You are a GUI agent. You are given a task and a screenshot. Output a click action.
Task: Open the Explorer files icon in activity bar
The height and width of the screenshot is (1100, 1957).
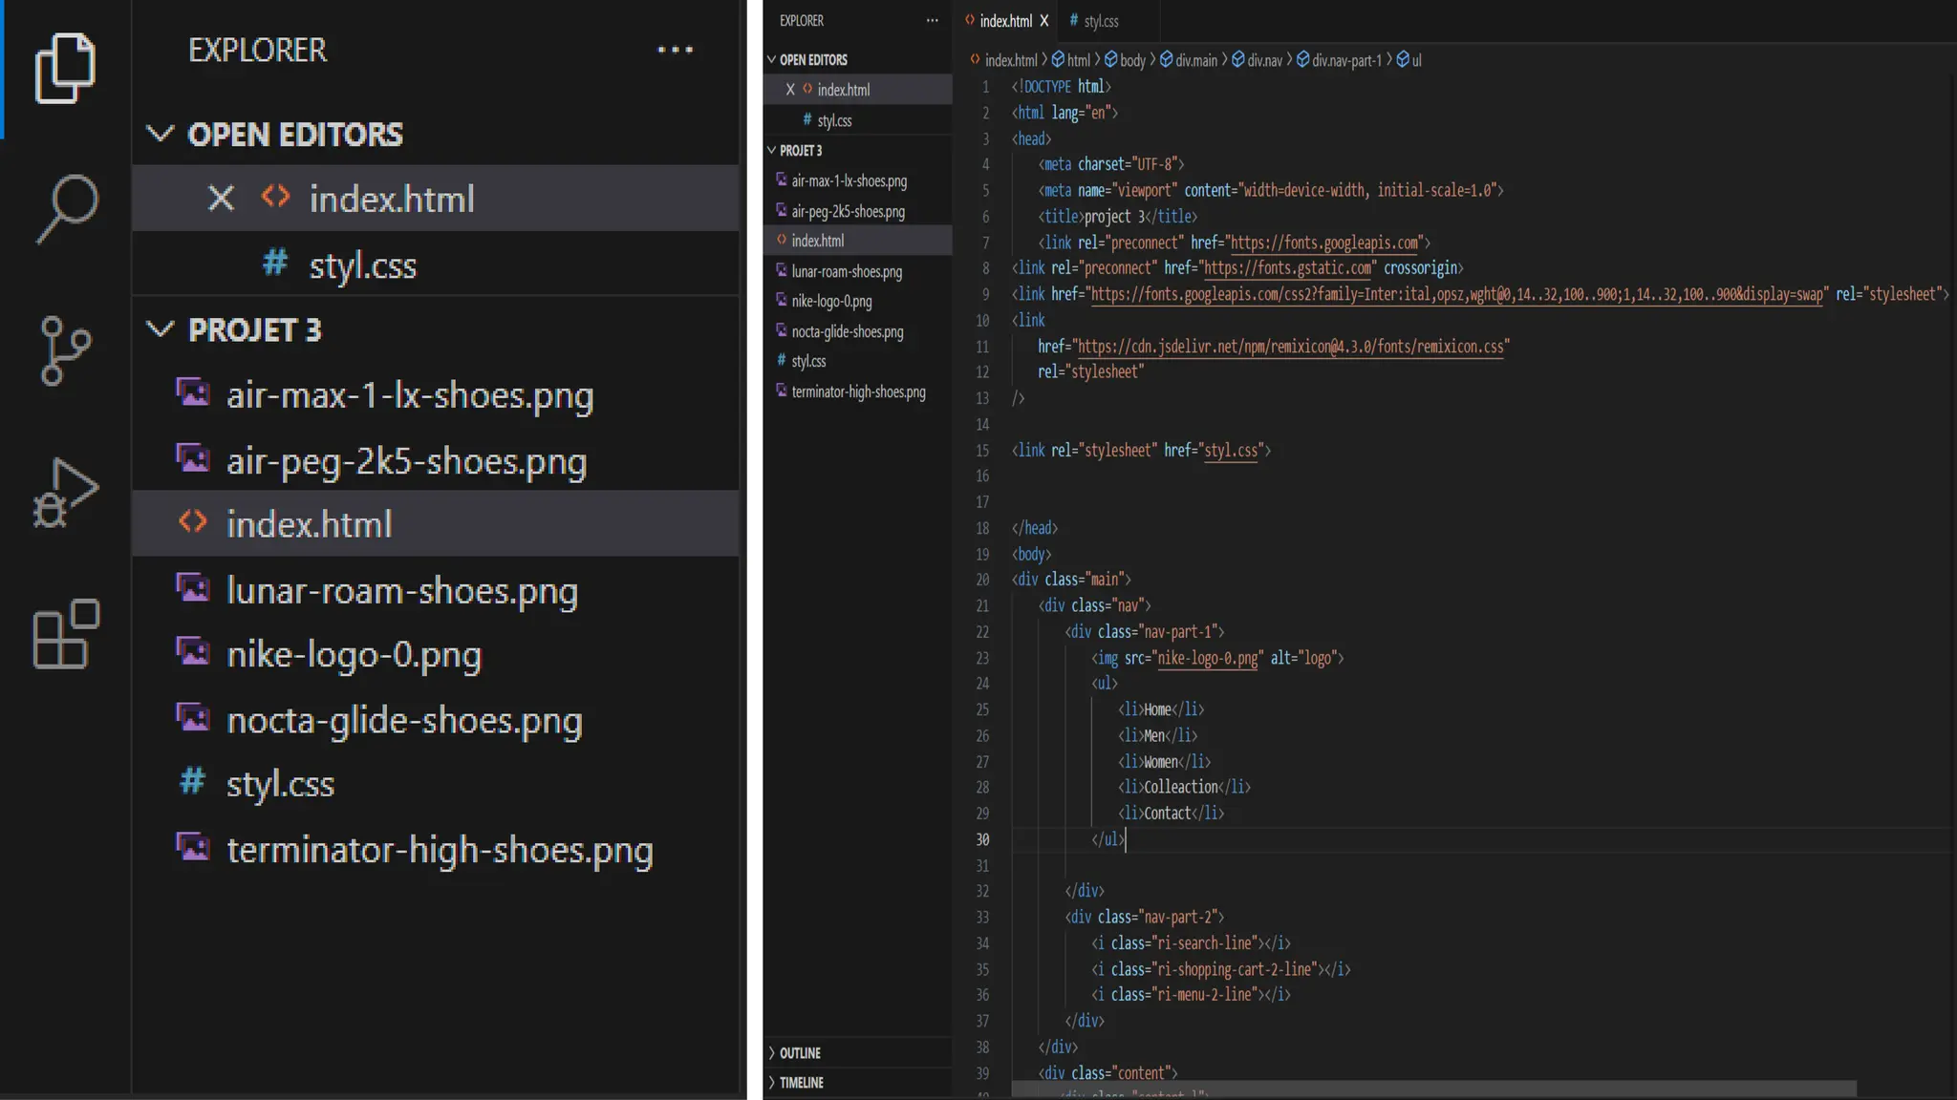pos(65,68)
